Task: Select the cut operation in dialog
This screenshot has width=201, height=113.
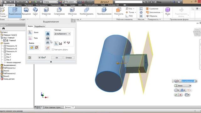Action: 48,38
